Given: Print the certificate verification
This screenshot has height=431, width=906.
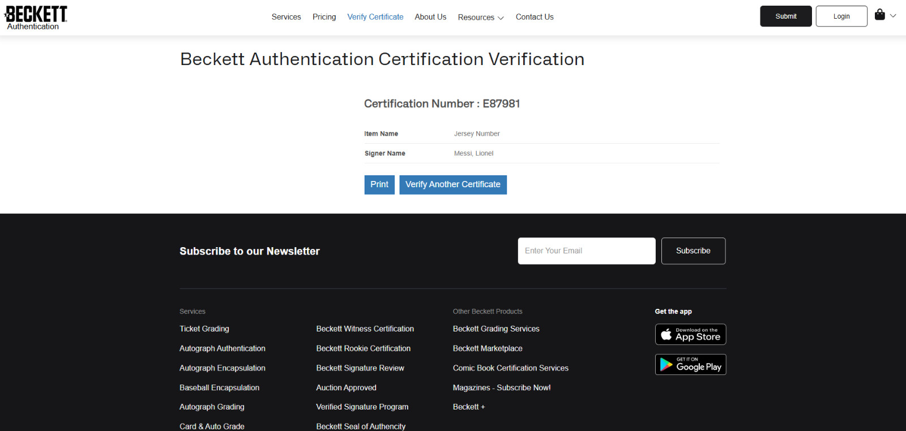Looking at the screenshot, I should 379,184.
